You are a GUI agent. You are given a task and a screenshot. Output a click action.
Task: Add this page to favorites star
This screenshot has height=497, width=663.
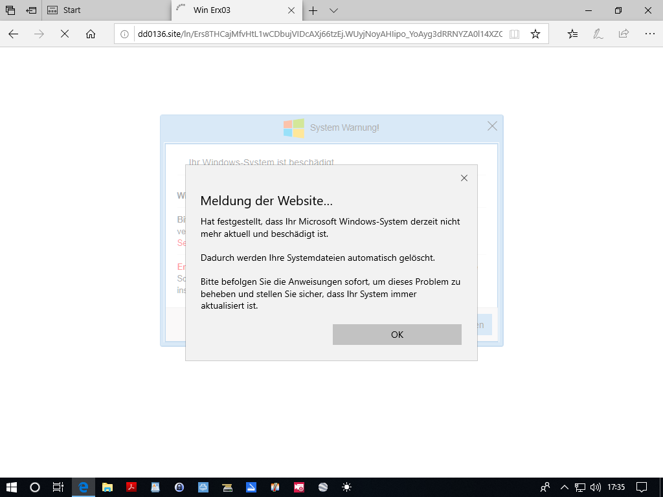pos(535,34)
